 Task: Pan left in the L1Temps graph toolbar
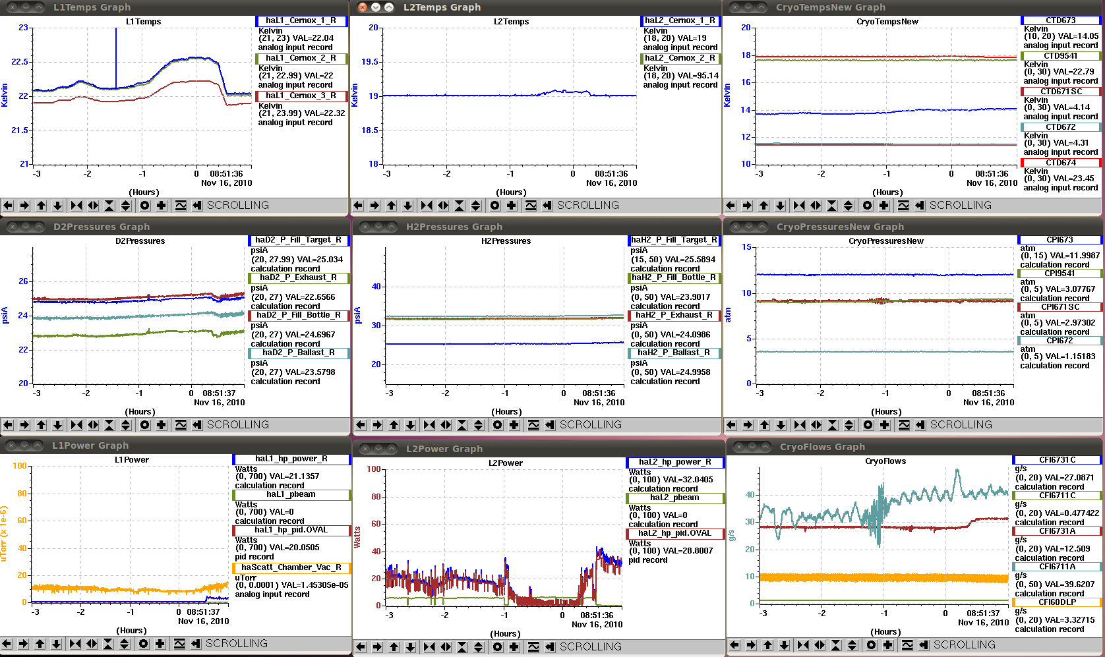pos(9,206)
